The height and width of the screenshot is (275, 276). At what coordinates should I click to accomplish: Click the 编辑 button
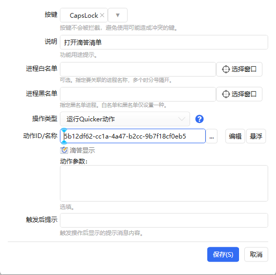click(x=235, y=136)
